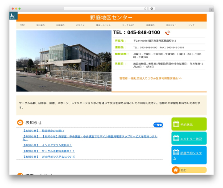Open the インスタグラム更新中！ notice link
Image resolution: width=223 pixels, height=188 pixels.
[x=47, y=145]
